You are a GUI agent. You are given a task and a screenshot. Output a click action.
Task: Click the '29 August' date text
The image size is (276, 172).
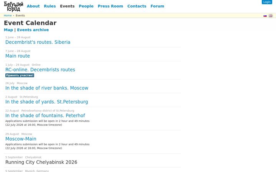tap(12, 134)
